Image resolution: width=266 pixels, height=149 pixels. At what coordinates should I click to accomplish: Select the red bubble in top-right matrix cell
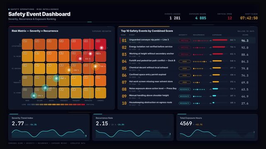pyautogui.click(x=101, y=48)
